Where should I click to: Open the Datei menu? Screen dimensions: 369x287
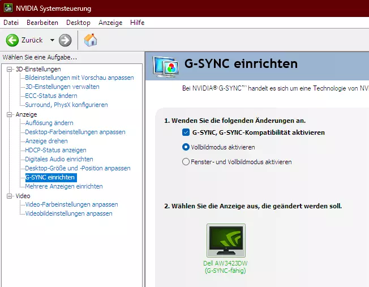point(11,23)
